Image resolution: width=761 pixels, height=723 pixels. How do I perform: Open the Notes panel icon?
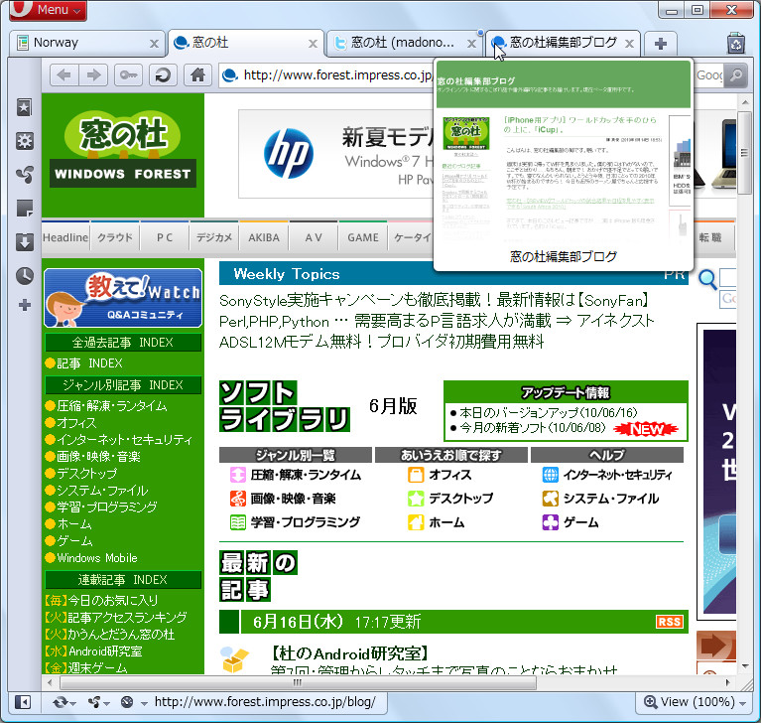24,208
